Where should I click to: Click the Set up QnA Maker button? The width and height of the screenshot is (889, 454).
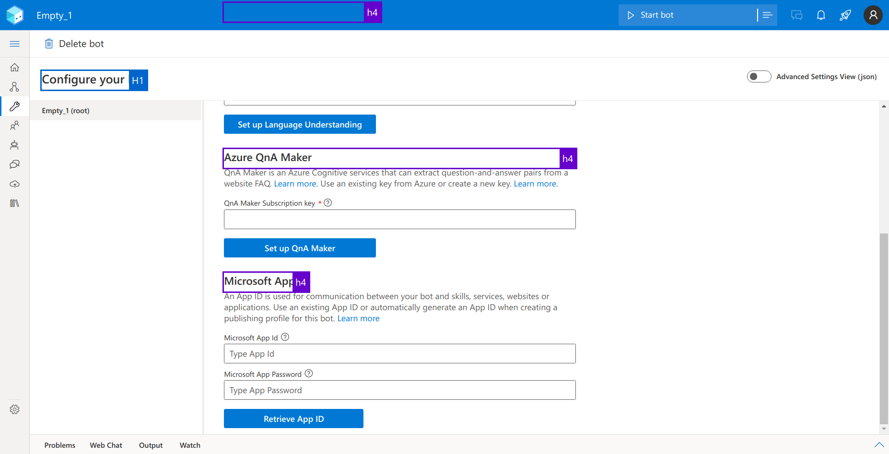point(299,248)
